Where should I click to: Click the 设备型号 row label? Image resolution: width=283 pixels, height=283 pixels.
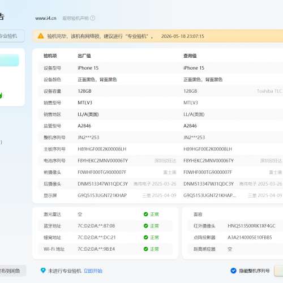click(x=52, y=68)
